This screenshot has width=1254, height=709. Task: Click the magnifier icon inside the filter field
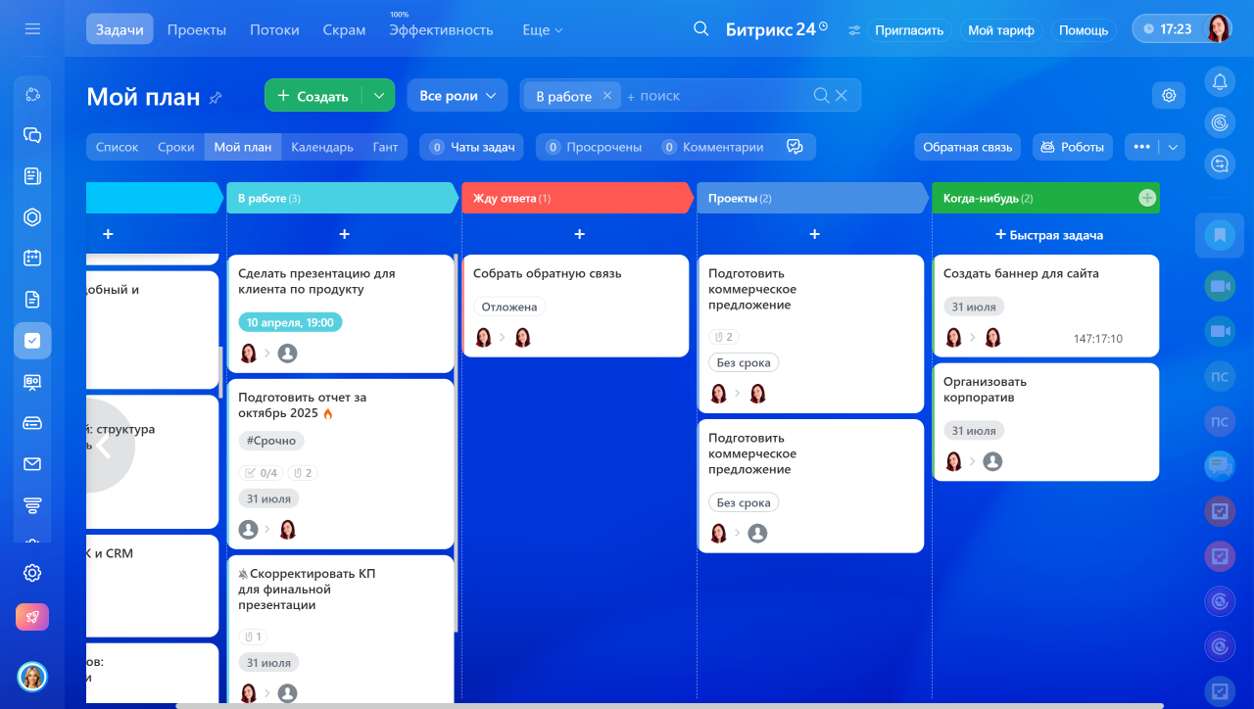(x=821, y=96)
